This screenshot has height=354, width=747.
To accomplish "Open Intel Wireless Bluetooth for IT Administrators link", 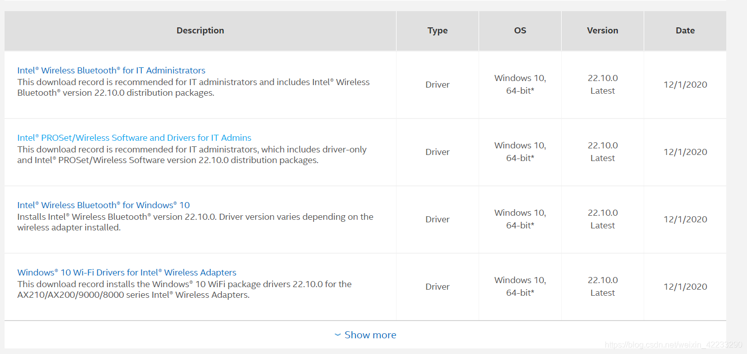I will [111, 70].
